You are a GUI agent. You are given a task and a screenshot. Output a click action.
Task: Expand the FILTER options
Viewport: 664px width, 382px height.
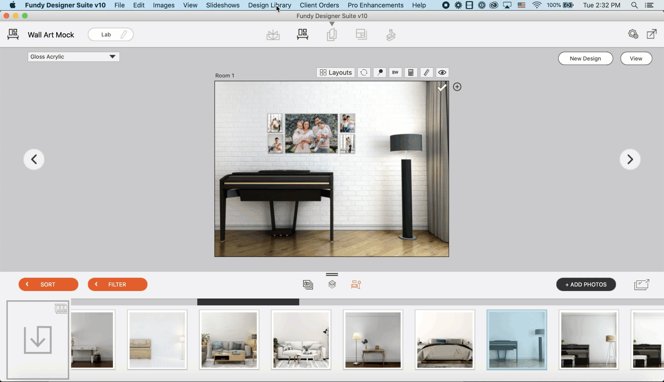point(117,284)
